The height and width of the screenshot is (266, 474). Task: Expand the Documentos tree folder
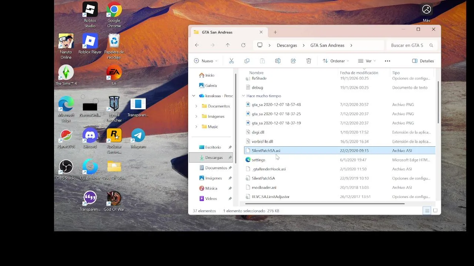[196, 106]
